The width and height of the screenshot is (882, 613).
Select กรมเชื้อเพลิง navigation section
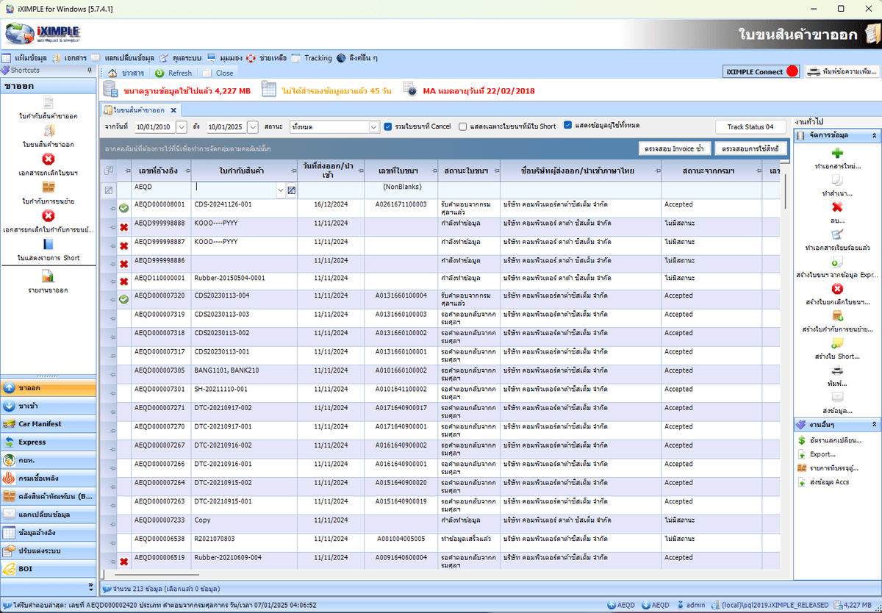(49, 478)
